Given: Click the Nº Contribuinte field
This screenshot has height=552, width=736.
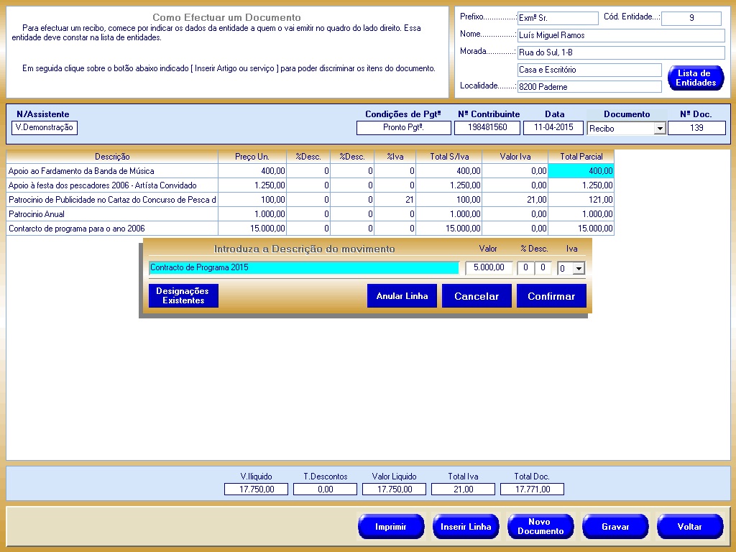Looking at the screenshot, I should coord(487,128).
